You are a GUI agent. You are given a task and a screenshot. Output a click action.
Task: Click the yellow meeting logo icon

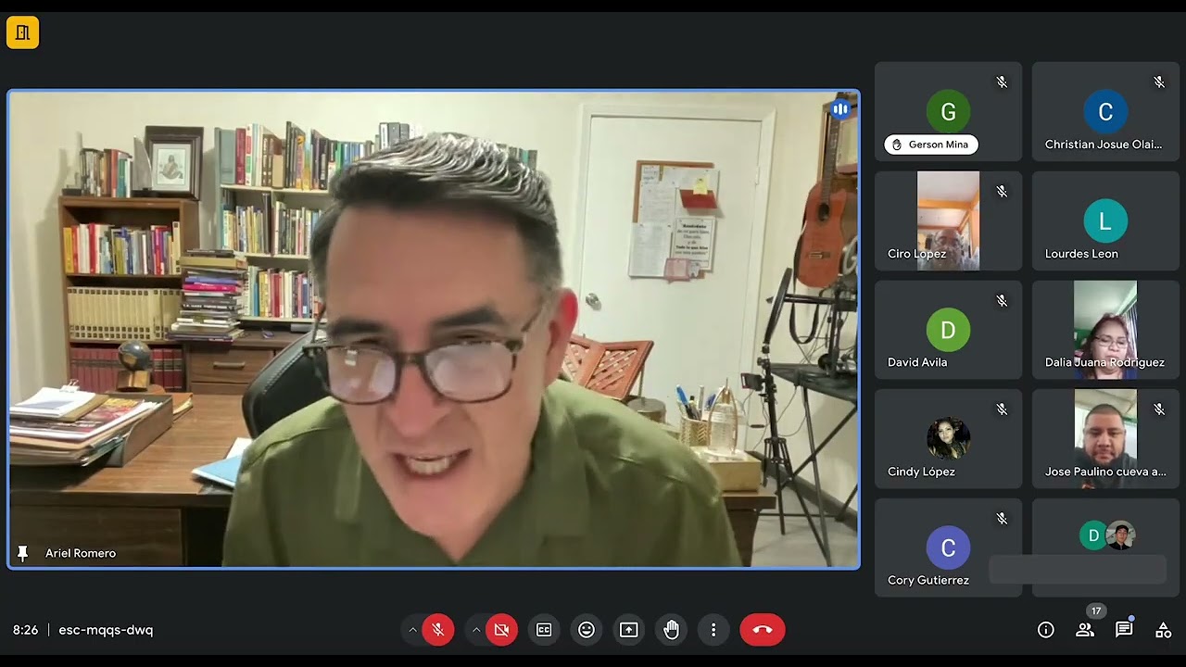pyautogui.click(x=22, y=32)
